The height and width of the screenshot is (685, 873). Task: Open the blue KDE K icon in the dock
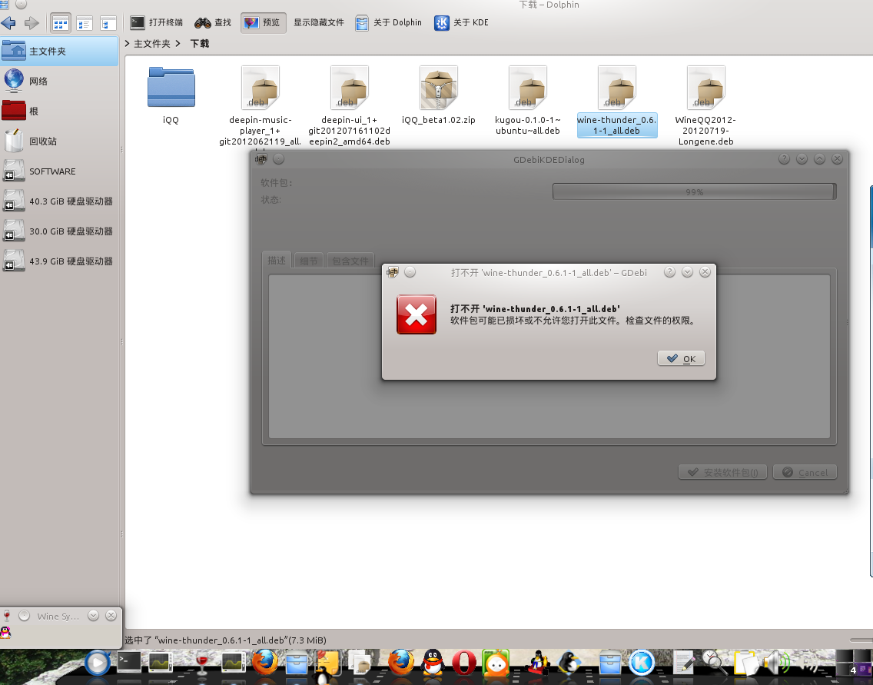click(642, 663)
